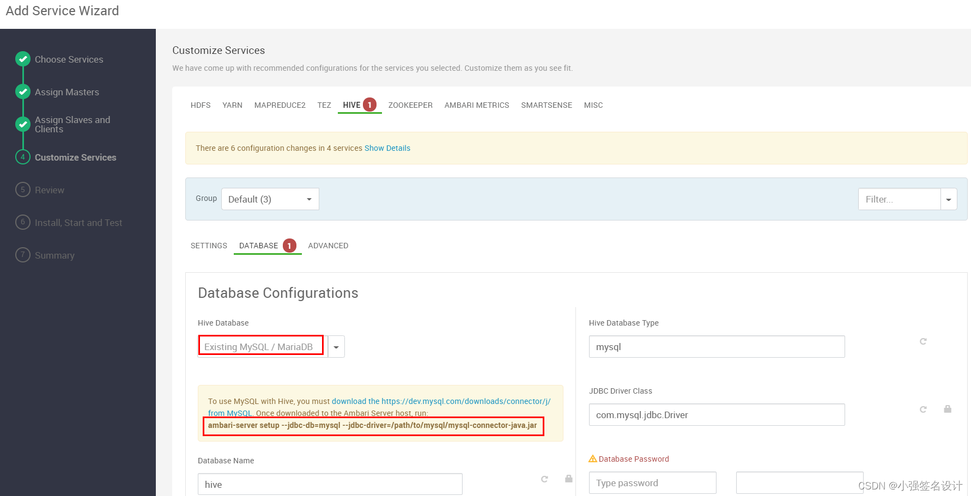Go to Choose Services step
The height and width of the screenshot is (496, 971).
click(69, 59)
